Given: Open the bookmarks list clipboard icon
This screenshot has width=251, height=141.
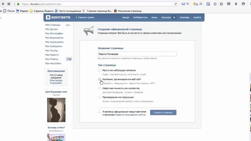Looking at the screenshot, I should [x=221, y=4].
